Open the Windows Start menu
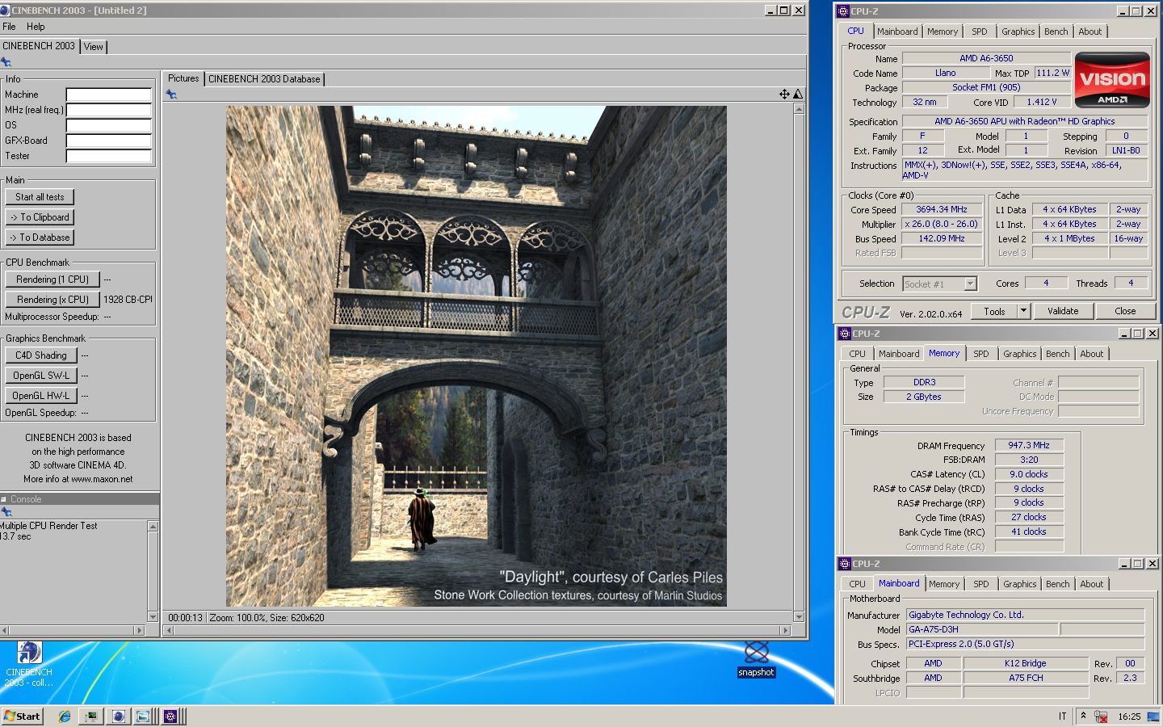This screenshot has width=1163, height=727. tap(22, 716)
